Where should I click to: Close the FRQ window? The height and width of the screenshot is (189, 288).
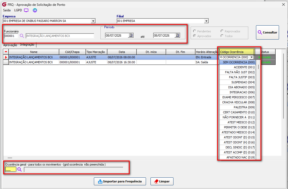pos(284,5)
